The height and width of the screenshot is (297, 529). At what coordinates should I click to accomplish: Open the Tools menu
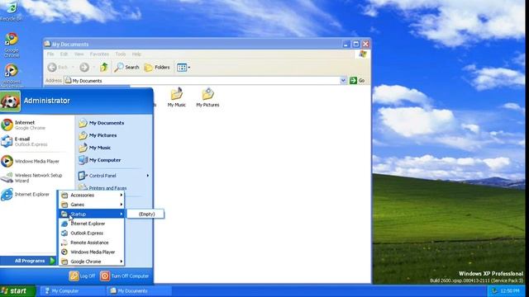[120, 54]
